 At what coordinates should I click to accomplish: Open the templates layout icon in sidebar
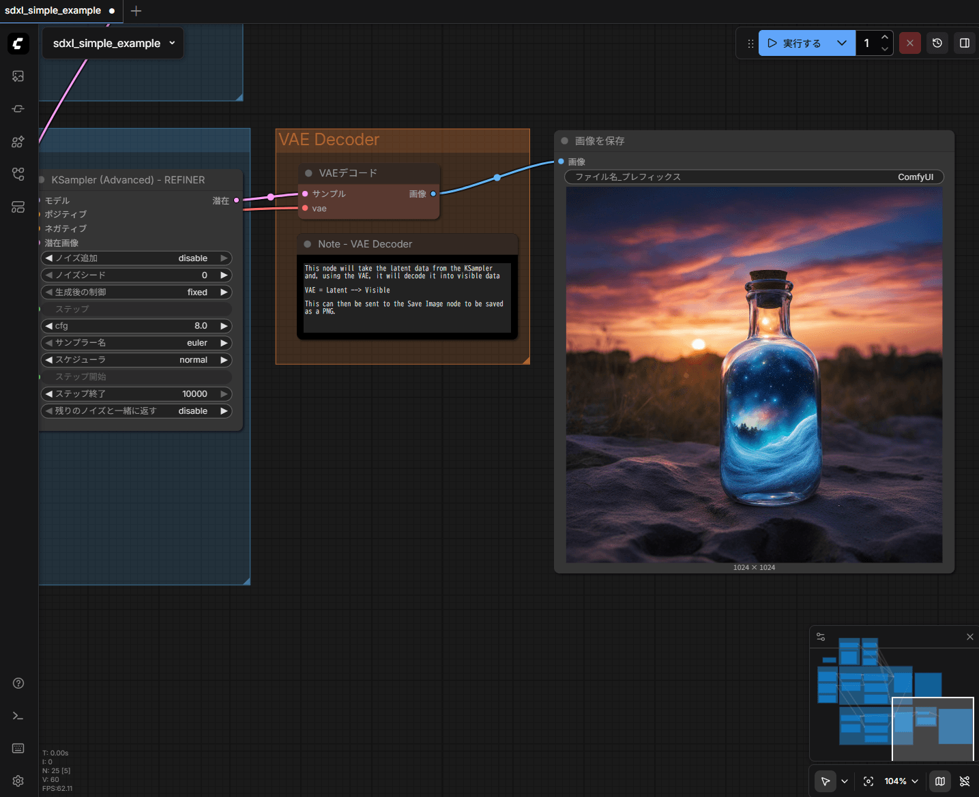18,207
